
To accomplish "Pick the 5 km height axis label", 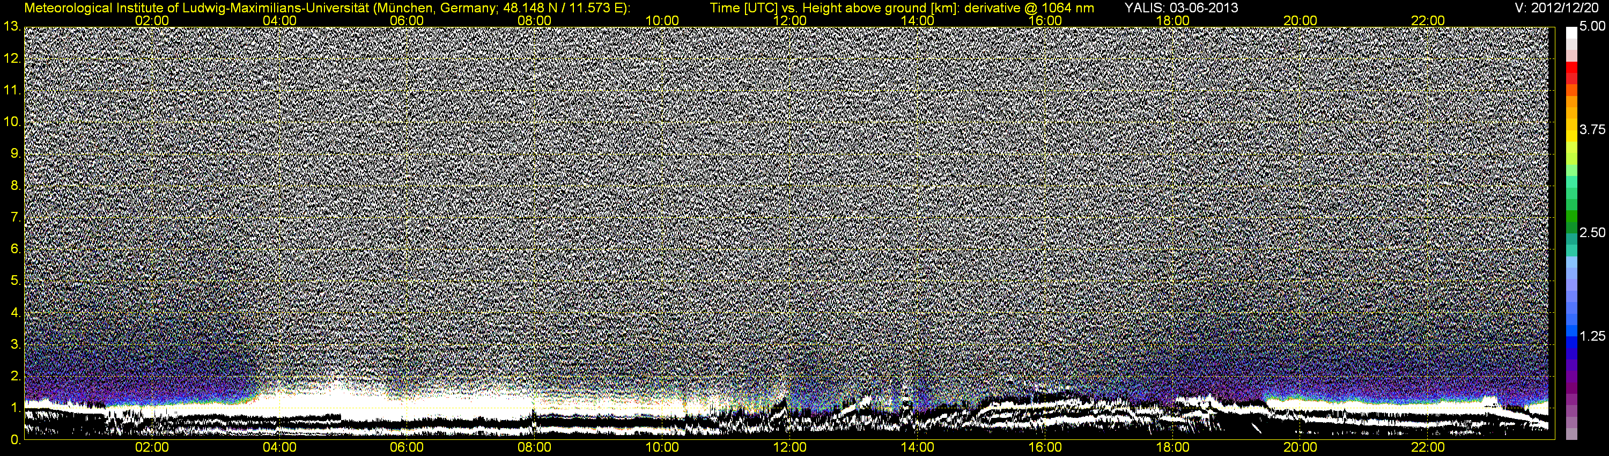I will [15, 281].
